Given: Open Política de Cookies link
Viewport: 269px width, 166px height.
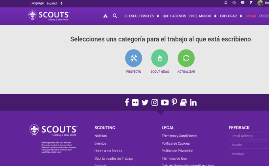Looking at the screenshot, I should point(176,143).
